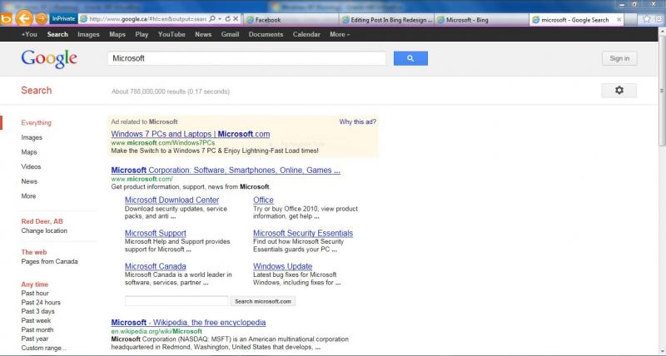Screen dimensions: 666x356
Task: Click the address bar URL field
Action: [x=147, y=19]
